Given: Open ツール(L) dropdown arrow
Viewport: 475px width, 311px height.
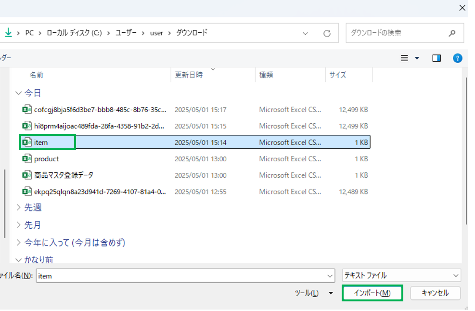Looking at the screenshot, I should pyautogui.click(x=331, y=293).
